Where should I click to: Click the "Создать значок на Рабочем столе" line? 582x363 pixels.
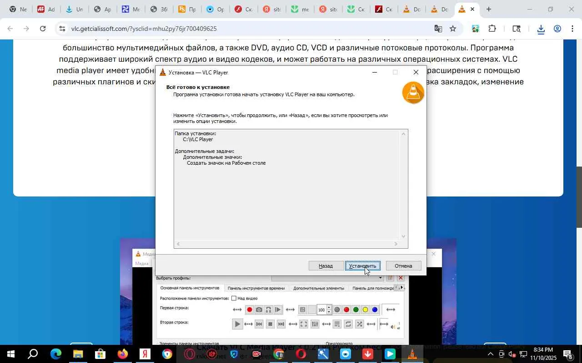coord(226,163)
